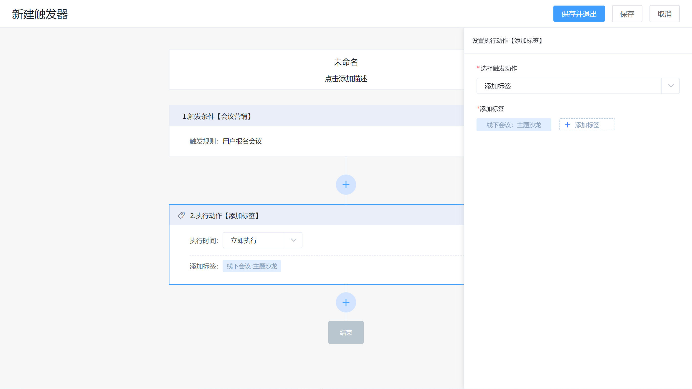Click the 取消 button

pos(664,14)
